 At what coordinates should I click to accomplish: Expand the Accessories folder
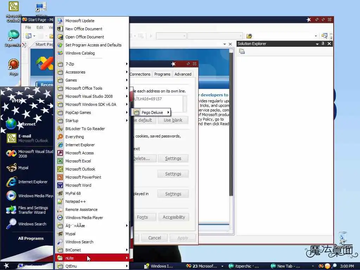pos(92,72)
